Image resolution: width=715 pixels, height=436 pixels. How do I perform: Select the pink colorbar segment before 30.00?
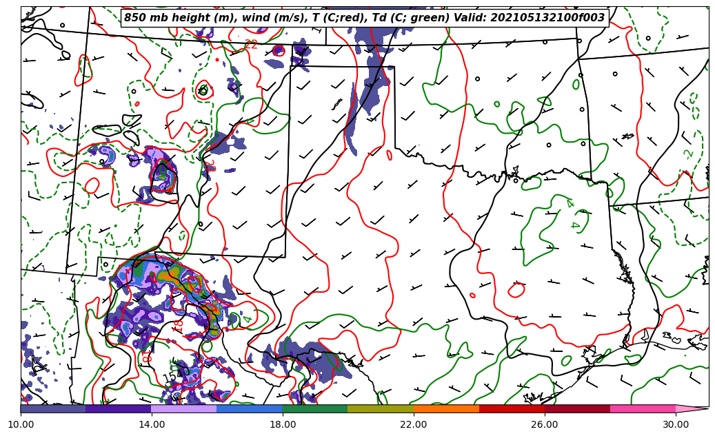click(x=643, y=408)
